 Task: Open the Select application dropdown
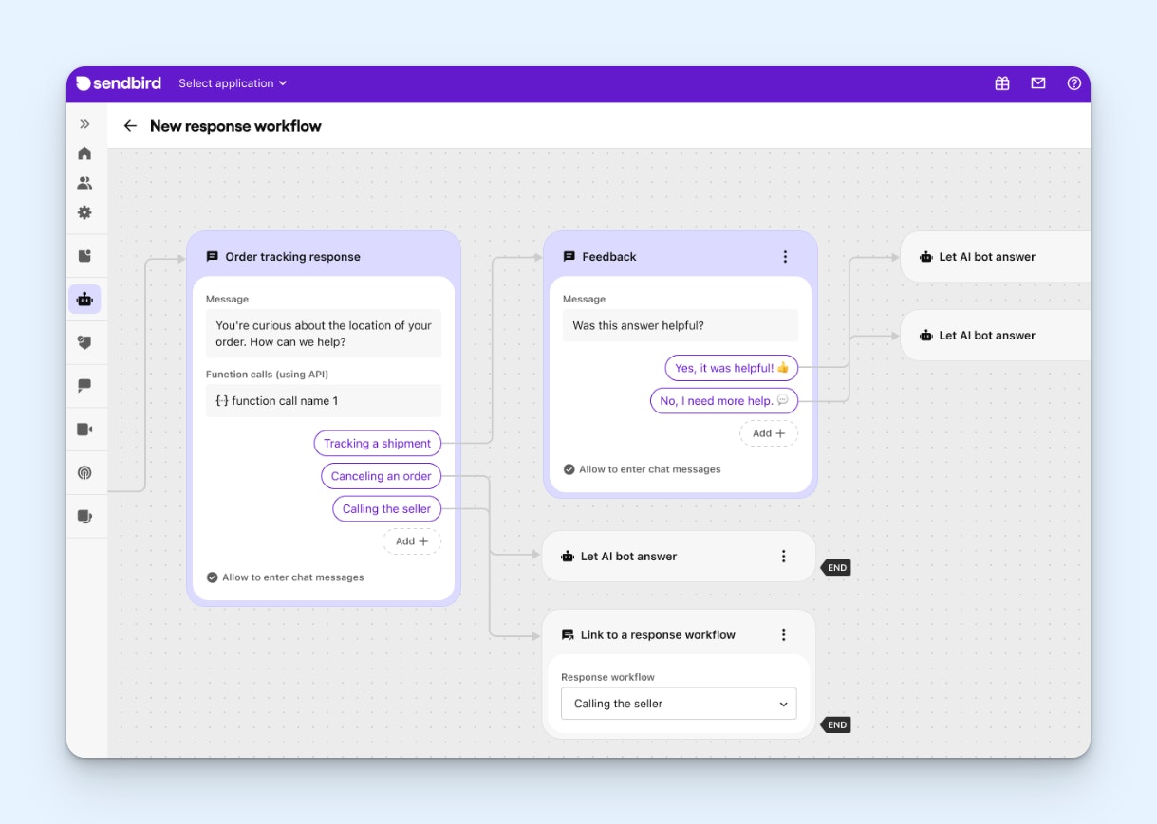tap(233, 83)
